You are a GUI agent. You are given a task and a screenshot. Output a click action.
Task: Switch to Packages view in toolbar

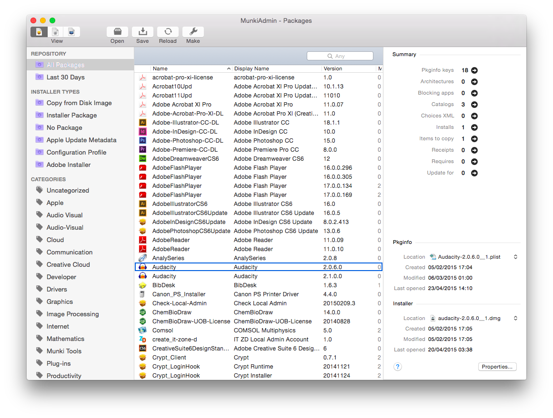39,32
